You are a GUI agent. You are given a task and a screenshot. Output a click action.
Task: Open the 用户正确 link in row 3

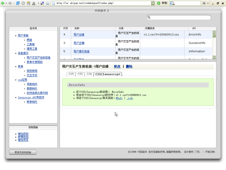click(79, 43)
